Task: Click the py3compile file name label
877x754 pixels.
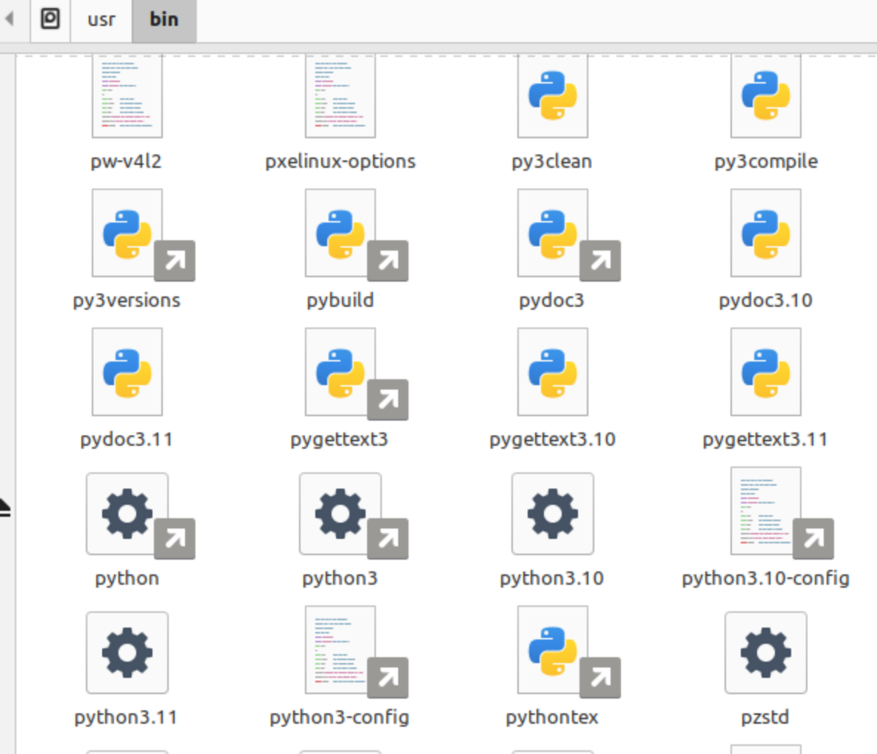Action: tap(766, 161)
